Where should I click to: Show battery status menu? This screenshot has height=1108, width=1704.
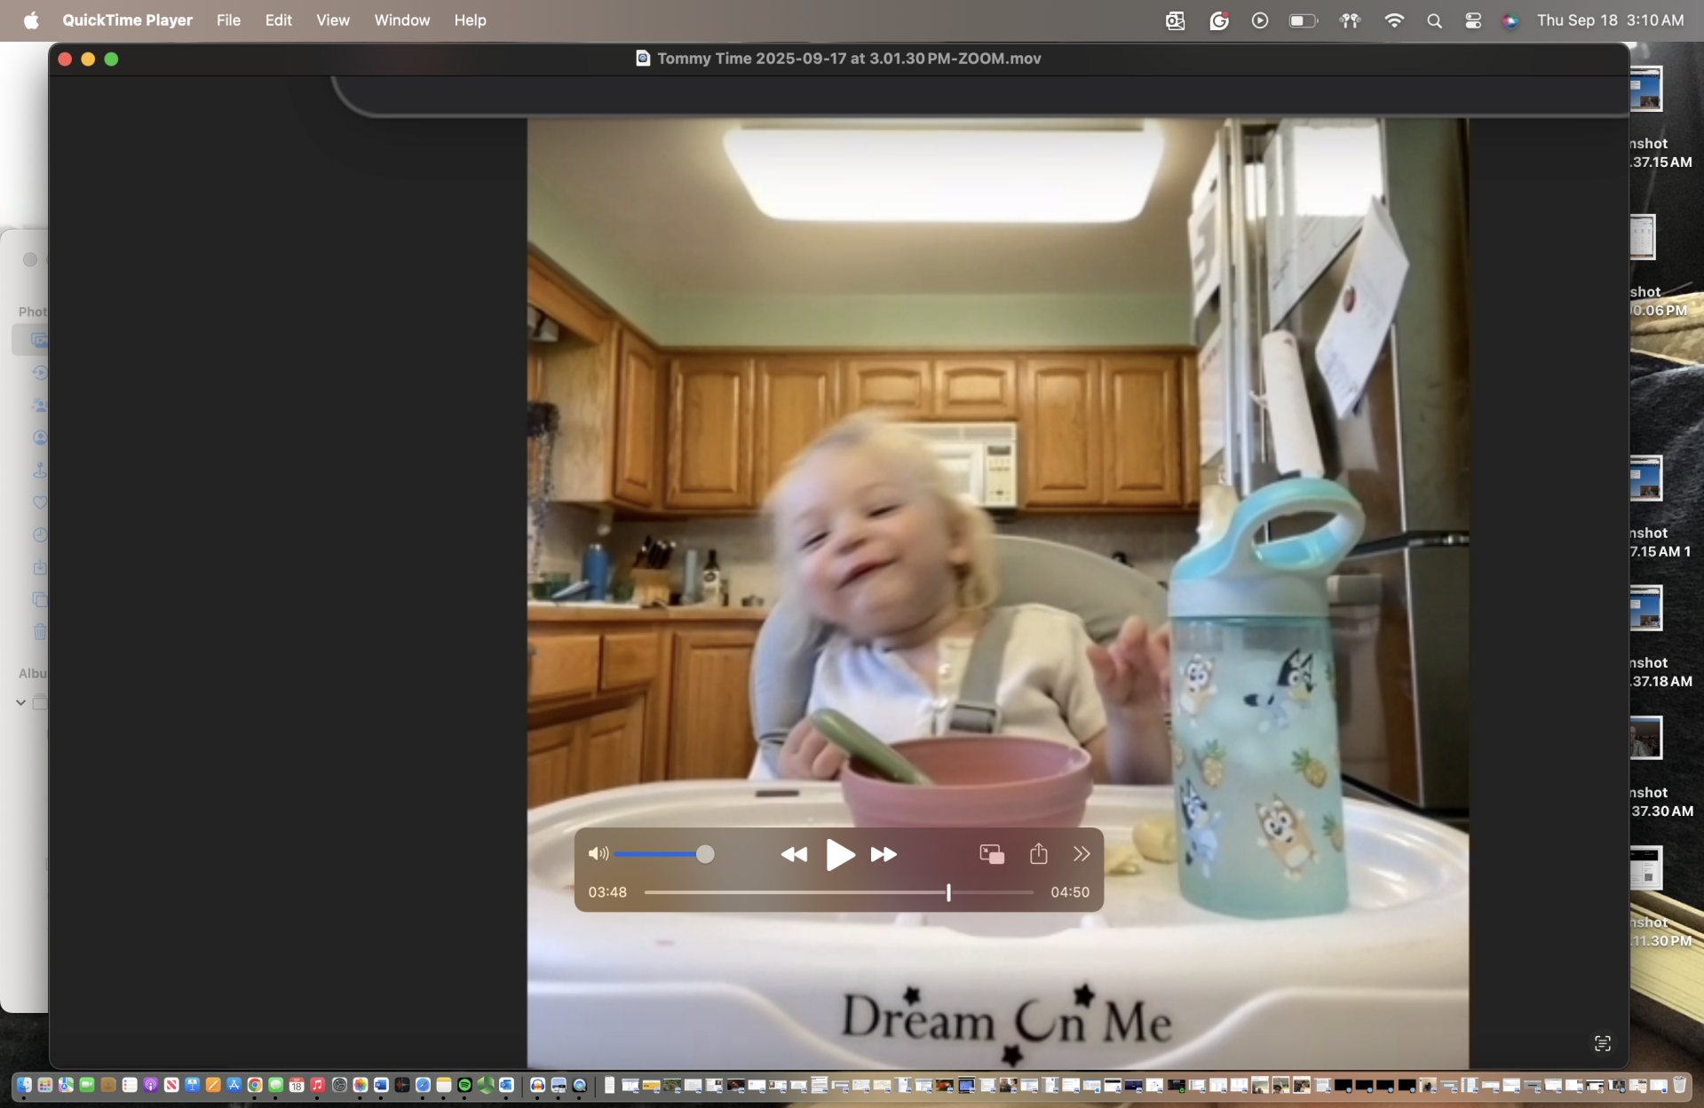[x=1304, y=20]
